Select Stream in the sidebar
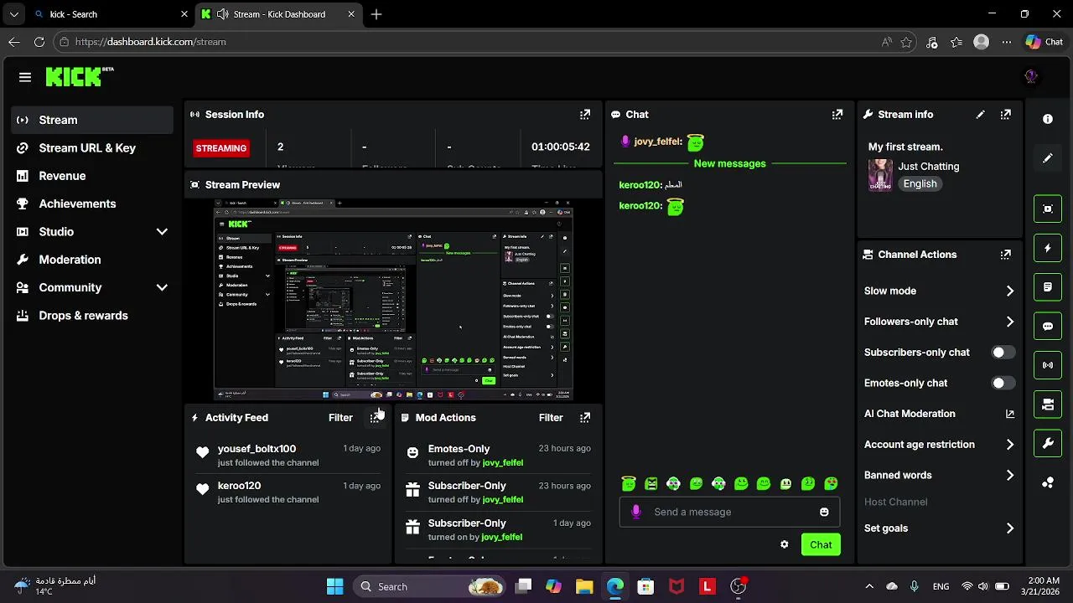Screen dimensions: 1073x603 tap(92, 120)
